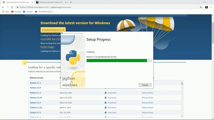
Task: Close the Download PyCharm tab
Action: 66,2
